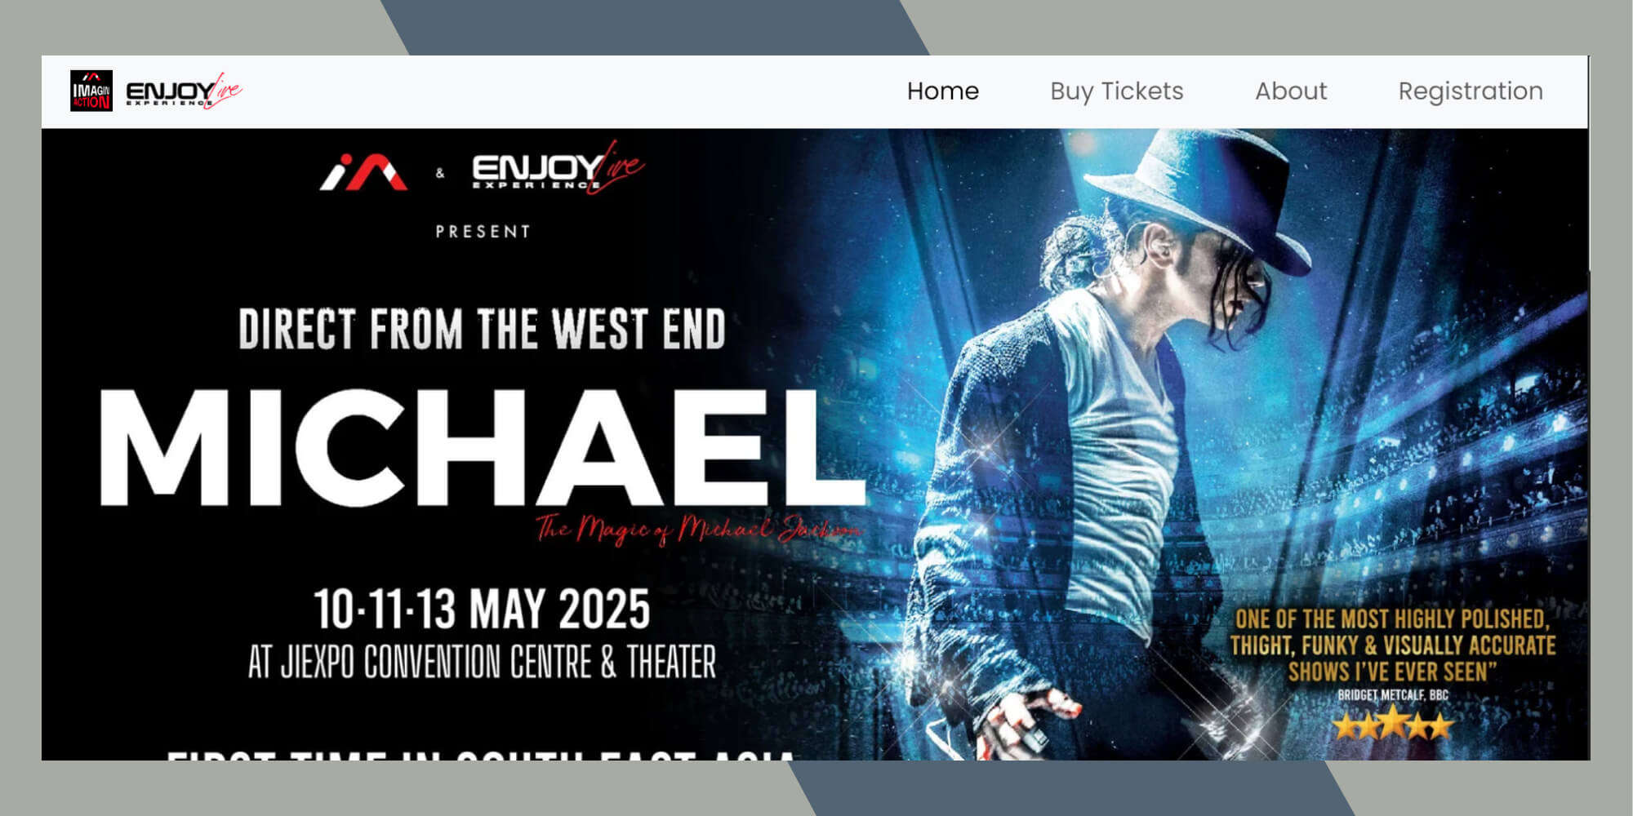Click the large MICHAEL title text
The width and height of the screenshot is (1633, 816).
(482, 447)
